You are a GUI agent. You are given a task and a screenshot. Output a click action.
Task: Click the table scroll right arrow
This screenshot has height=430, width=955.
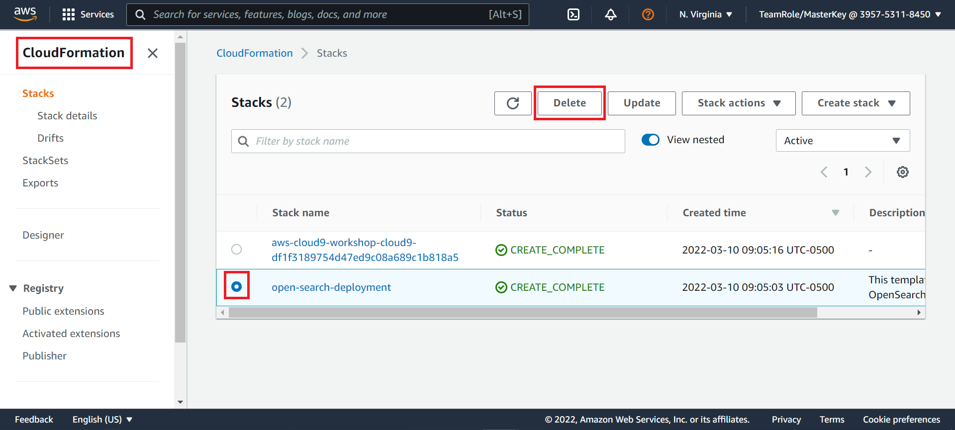click(919, 312)
